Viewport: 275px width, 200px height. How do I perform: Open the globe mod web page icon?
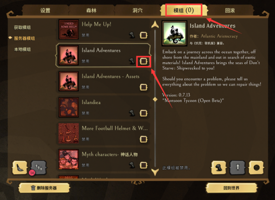click(x=256, y=168)
